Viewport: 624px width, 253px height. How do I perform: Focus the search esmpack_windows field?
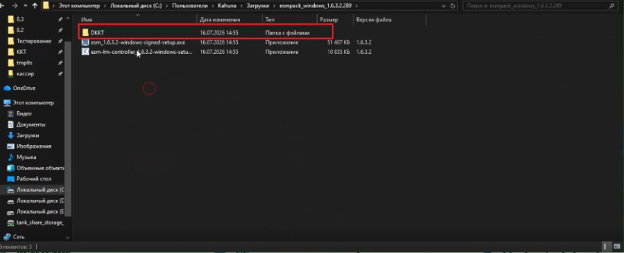[540, 6]
